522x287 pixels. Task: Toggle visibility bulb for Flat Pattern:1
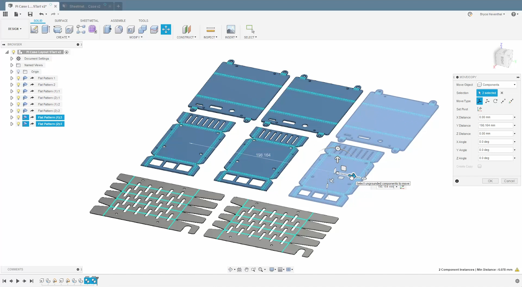18,78
